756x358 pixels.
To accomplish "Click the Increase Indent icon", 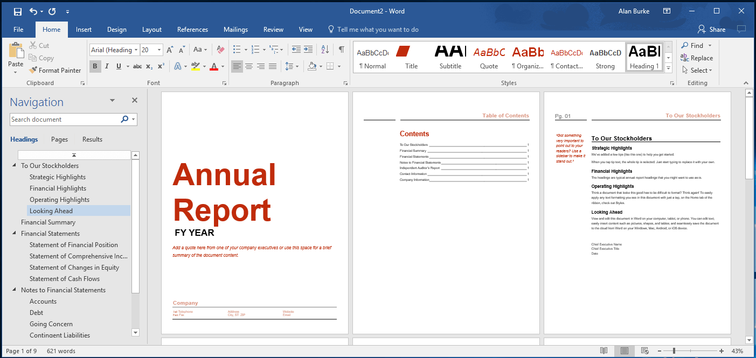I will coord(307,49).
